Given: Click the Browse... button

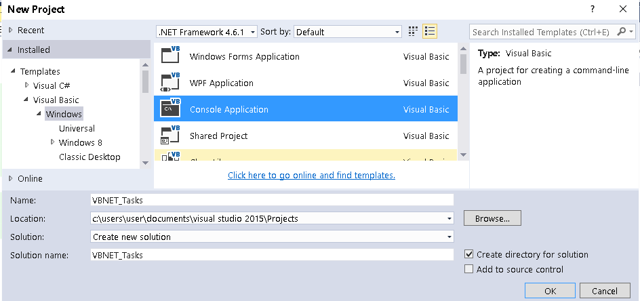Looking at the screenshot, I should click(492, 218).
